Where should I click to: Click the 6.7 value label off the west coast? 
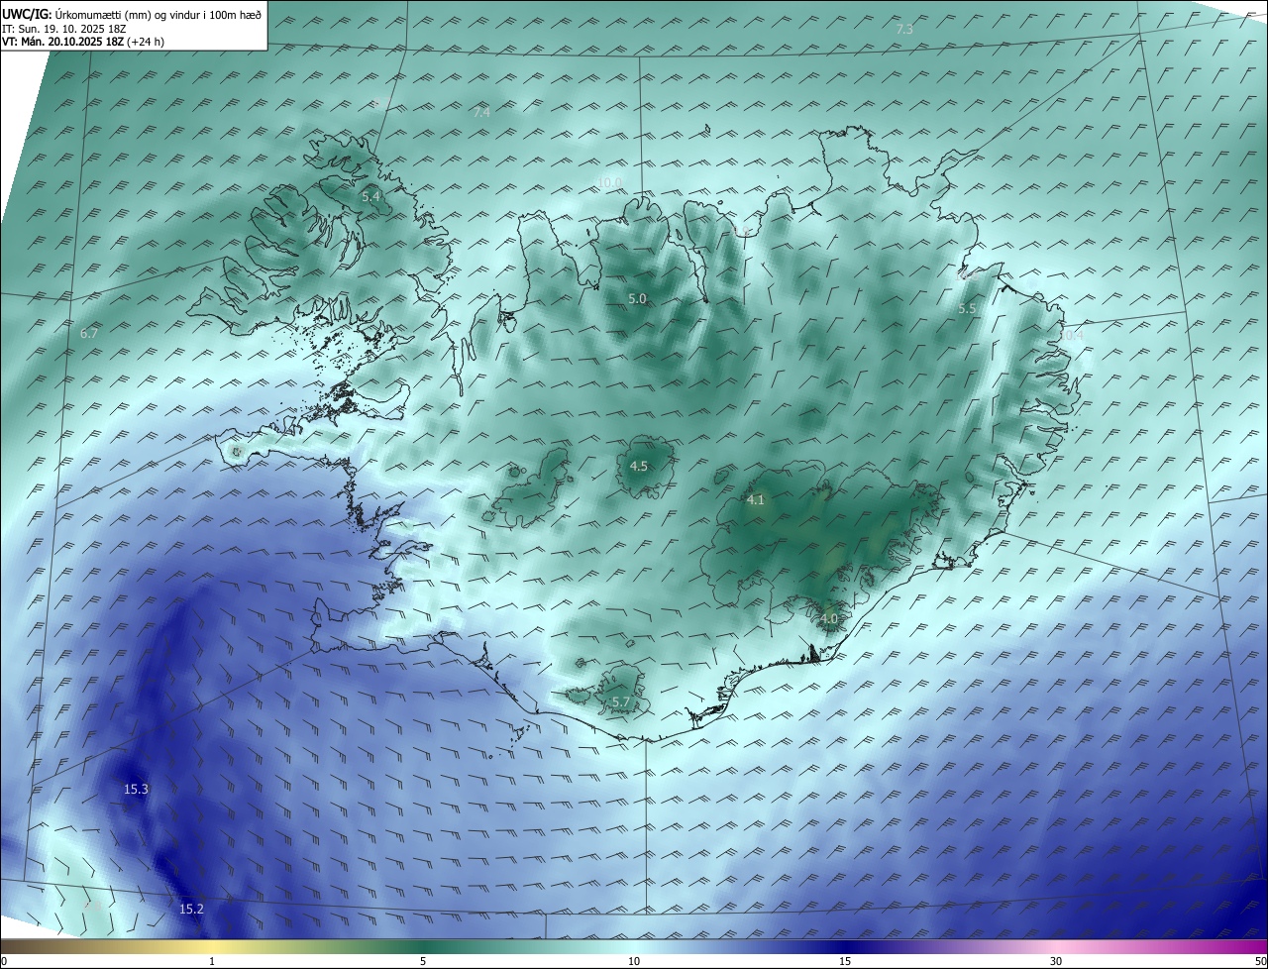(x=89, y=333)
